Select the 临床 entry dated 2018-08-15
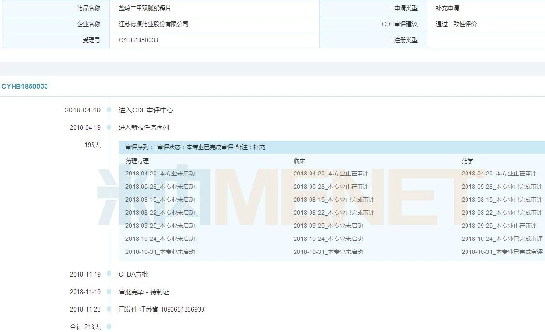The width and height of the screenshot is (545, 332). point(334,199)
